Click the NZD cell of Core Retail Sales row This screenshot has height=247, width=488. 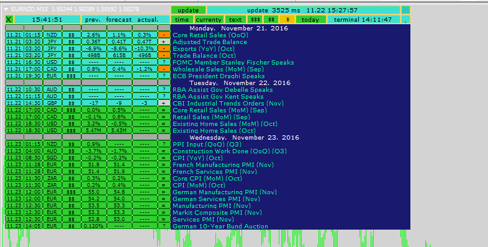click(52, 35)
